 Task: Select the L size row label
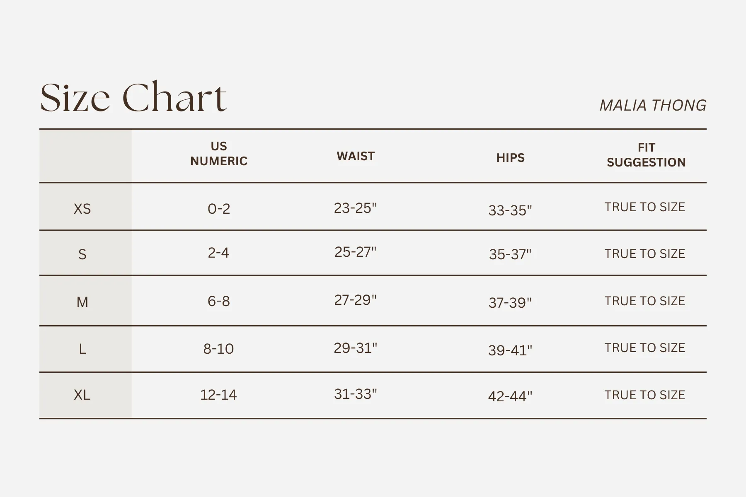82,349
